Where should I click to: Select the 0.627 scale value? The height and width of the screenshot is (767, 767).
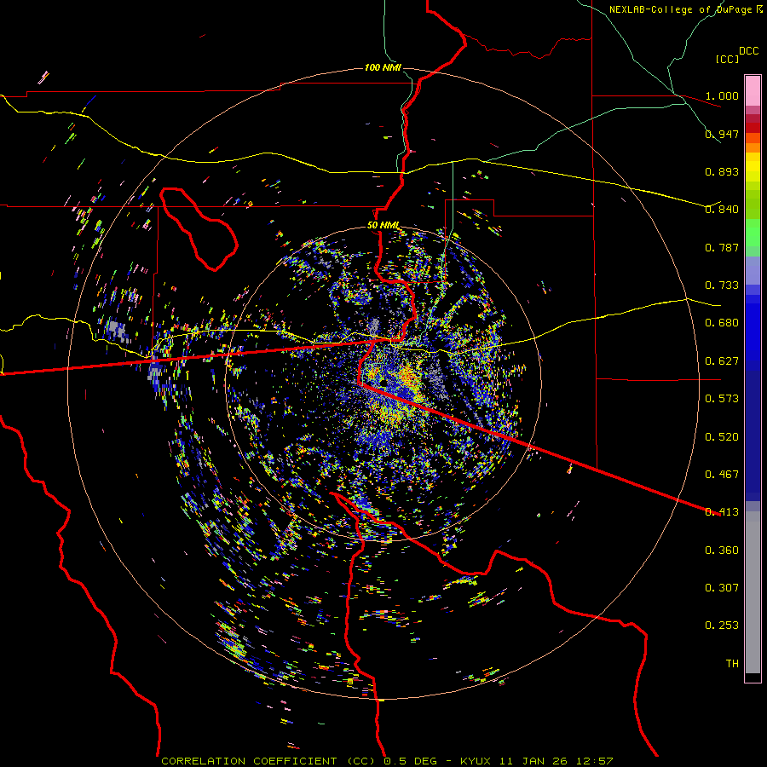[722, 361]
